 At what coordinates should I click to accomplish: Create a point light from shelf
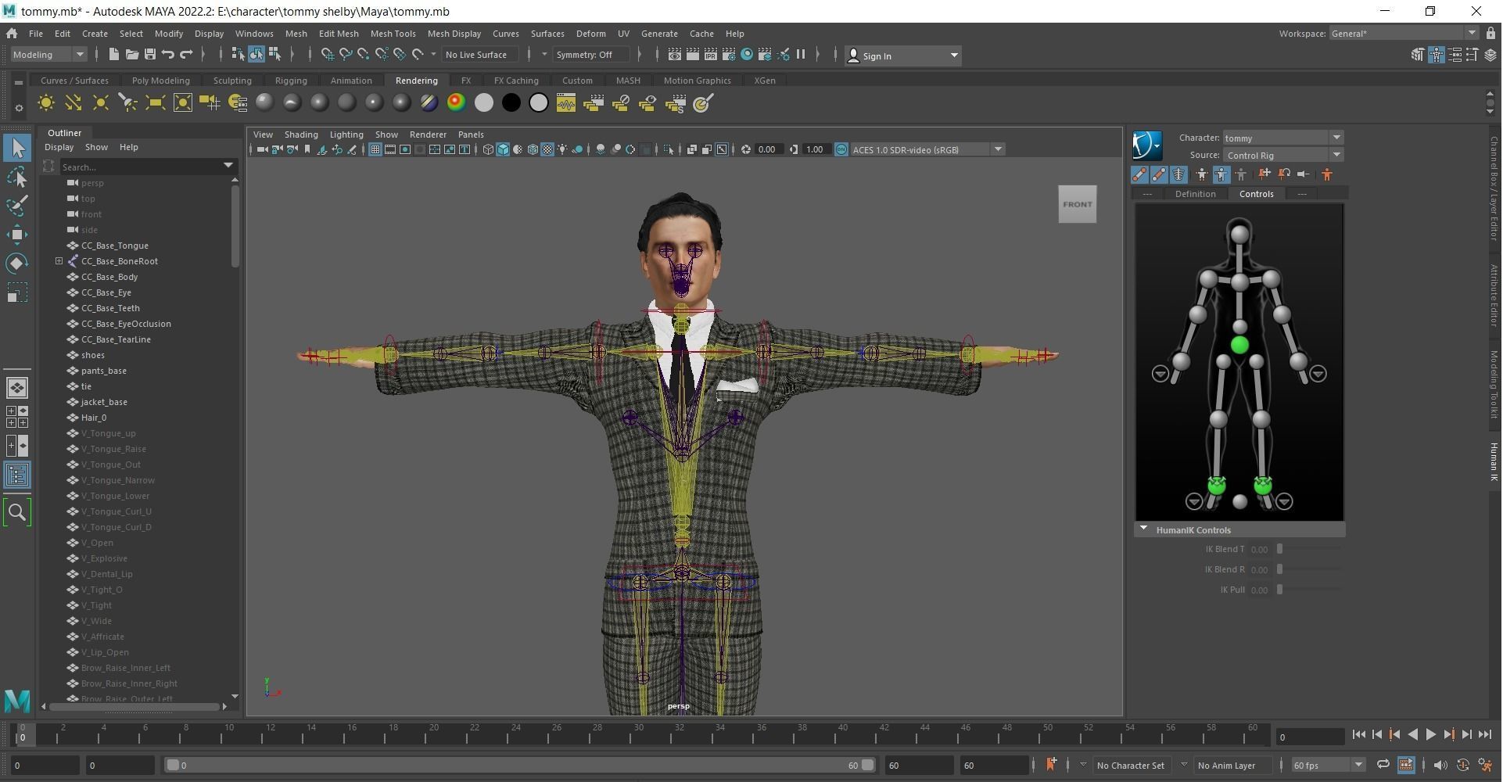101,103
